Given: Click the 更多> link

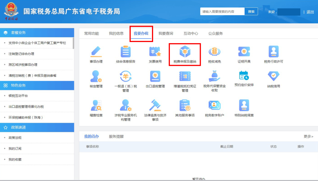Looking at the screenshot, I should (308, 136).
